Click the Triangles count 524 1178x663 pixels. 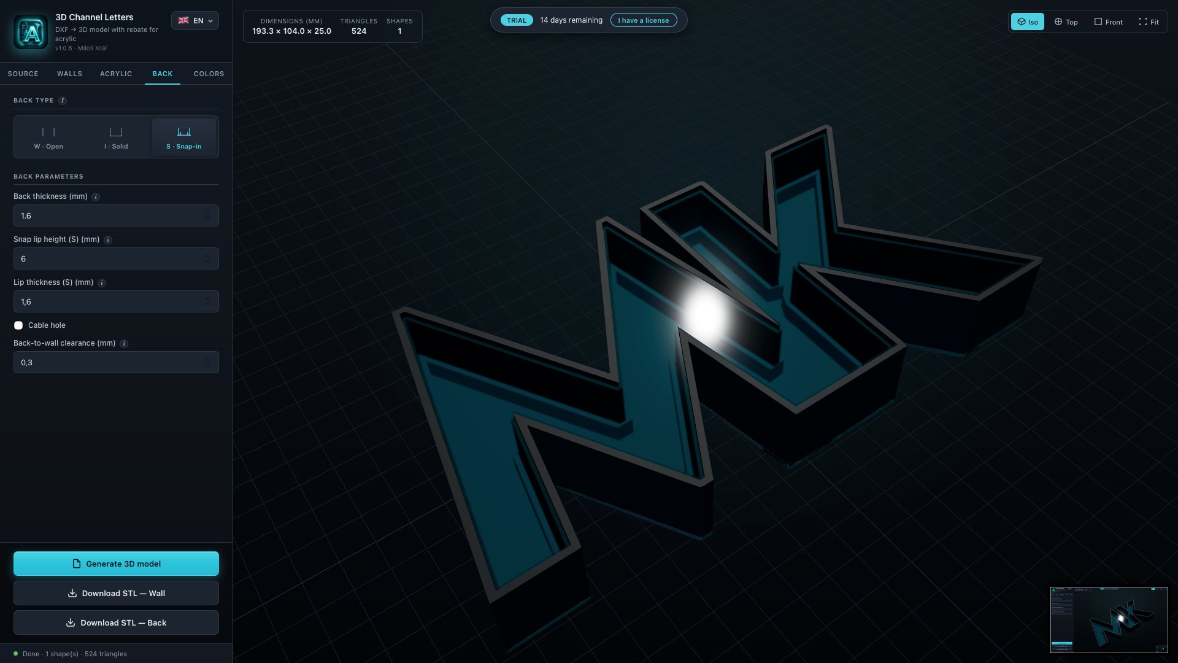(x=359, y=31)
